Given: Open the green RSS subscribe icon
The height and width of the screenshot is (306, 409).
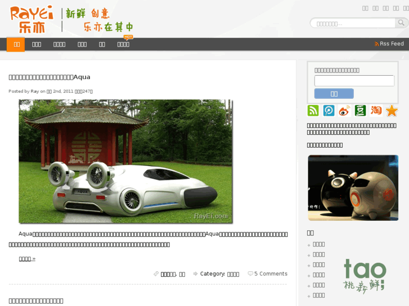Looking at the screenshot, I should click(313, 111).
